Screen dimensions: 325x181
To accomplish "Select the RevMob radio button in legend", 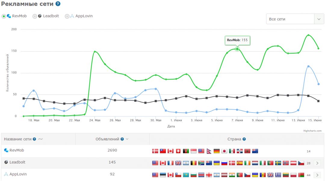I will 4,16.
